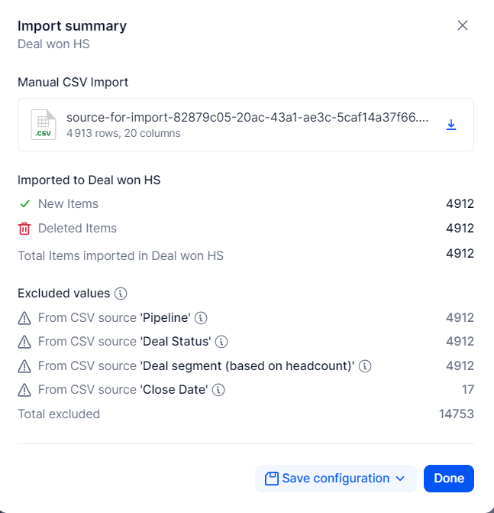The width and height of the screenshot is (494, 513).
Task: Click the green checkmark by New Items
Action: point(25,204)
